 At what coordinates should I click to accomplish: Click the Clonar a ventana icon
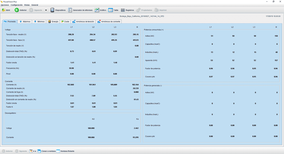(39, 151)
